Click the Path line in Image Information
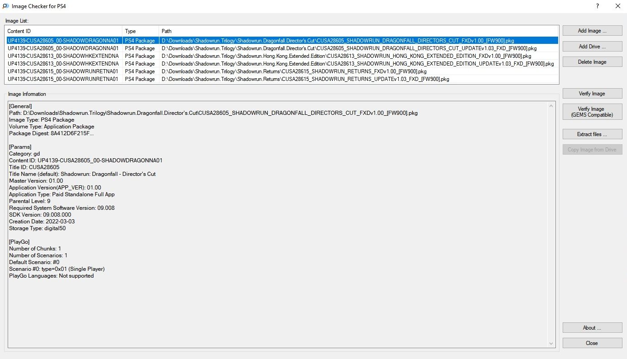Image resolution: width=627 pixels, height=359 pixels. point(213,113)
